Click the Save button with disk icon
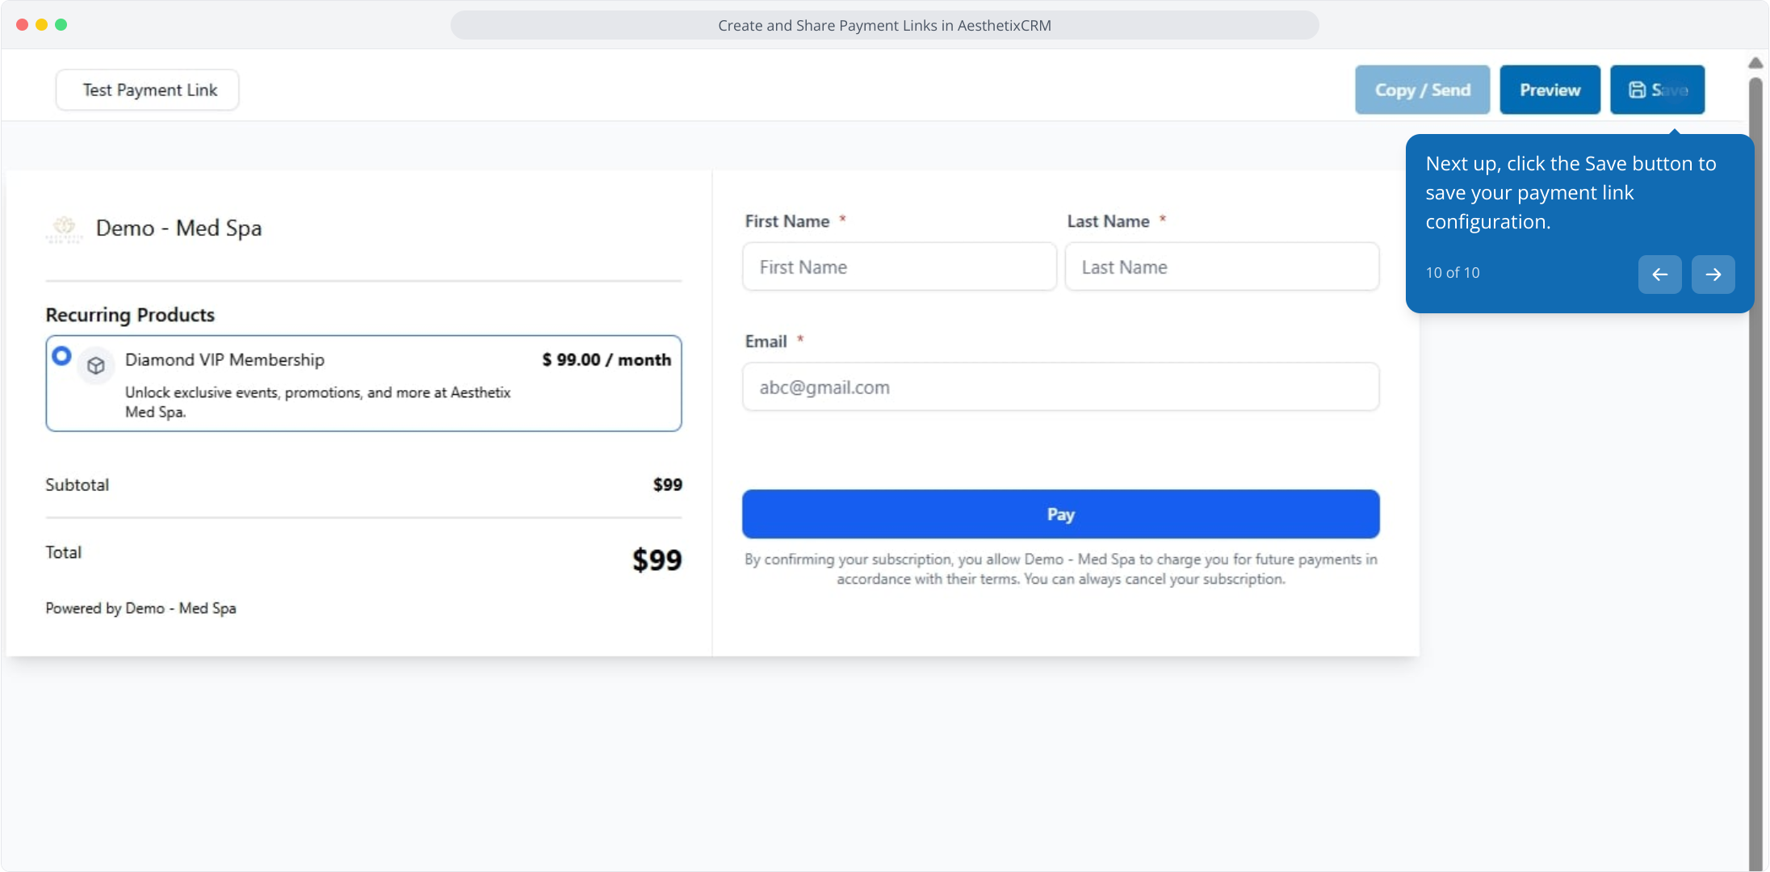The width and height of the screenshot is (1770, 872). coord(1657,90)
